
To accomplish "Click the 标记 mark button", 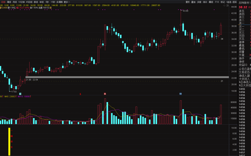I will coord(223,2).
